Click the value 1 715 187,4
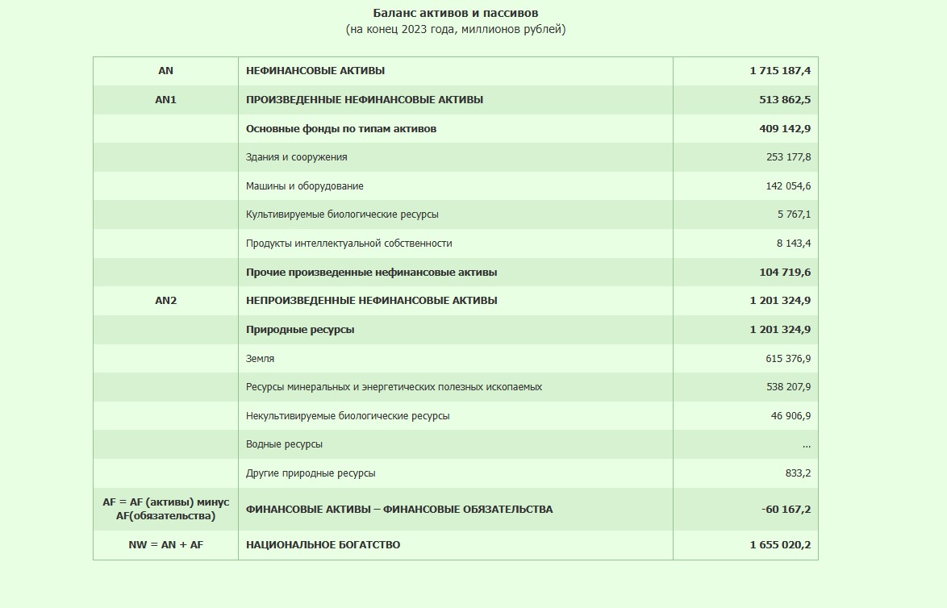This screenshot has height=608, width=947. [780, 71]
